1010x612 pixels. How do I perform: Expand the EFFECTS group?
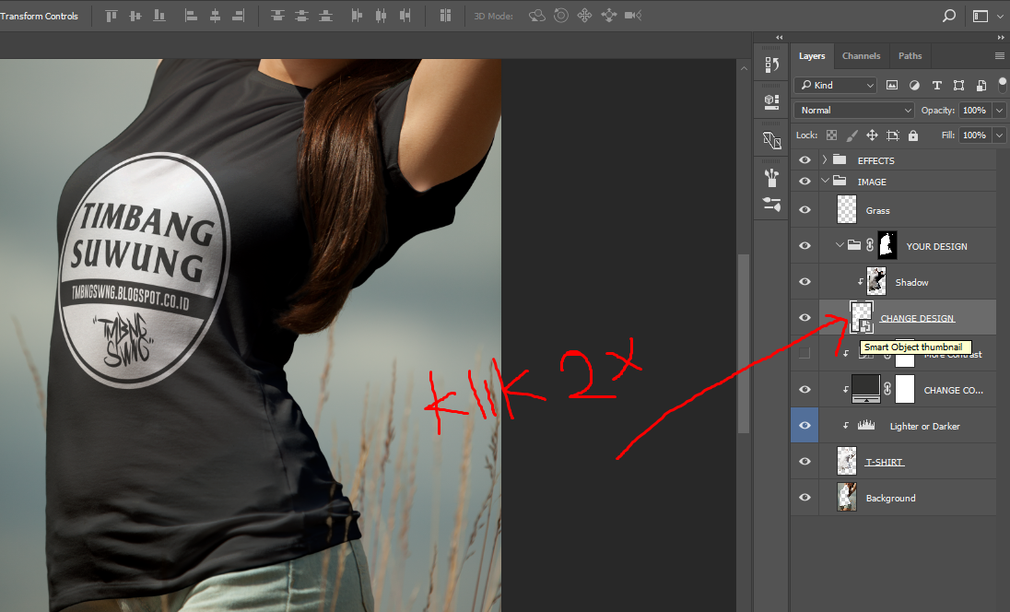point(825,159)
